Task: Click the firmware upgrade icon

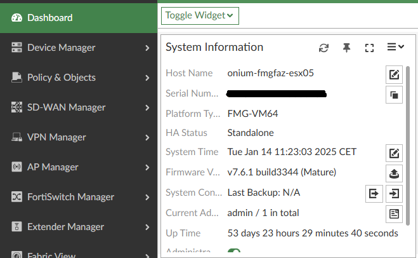Action: tap(394, 173)
